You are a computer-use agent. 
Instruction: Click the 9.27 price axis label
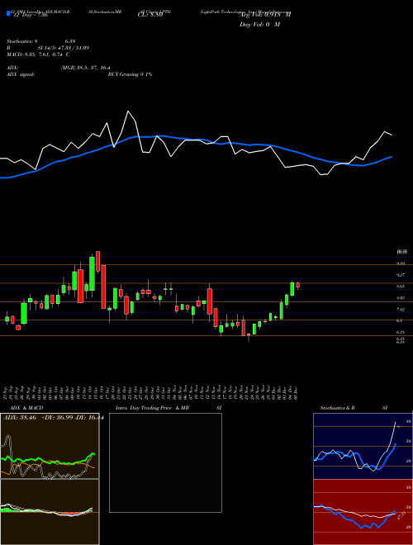coord(401,275)
